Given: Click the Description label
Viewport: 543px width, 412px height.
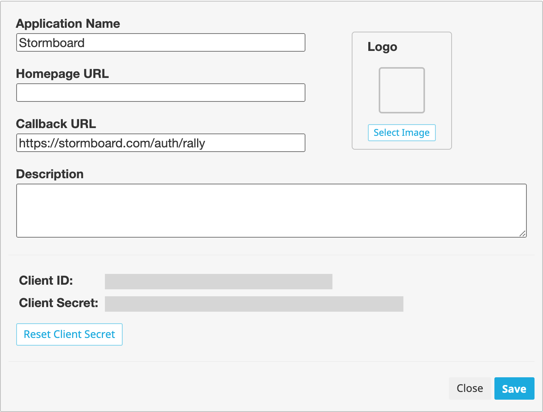Looking at the screenshot, I should click(x=50, y=174).
